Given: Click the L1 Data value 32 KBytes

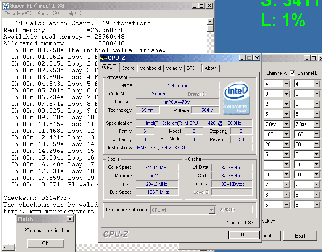Looking at the screenshot, I should 232,168.
